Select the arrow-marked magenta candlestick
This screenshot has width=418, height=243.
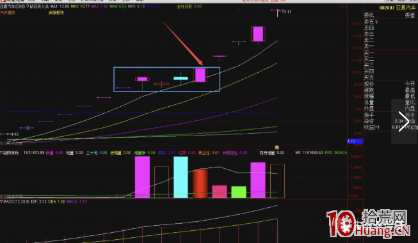(x=200, y=75)
